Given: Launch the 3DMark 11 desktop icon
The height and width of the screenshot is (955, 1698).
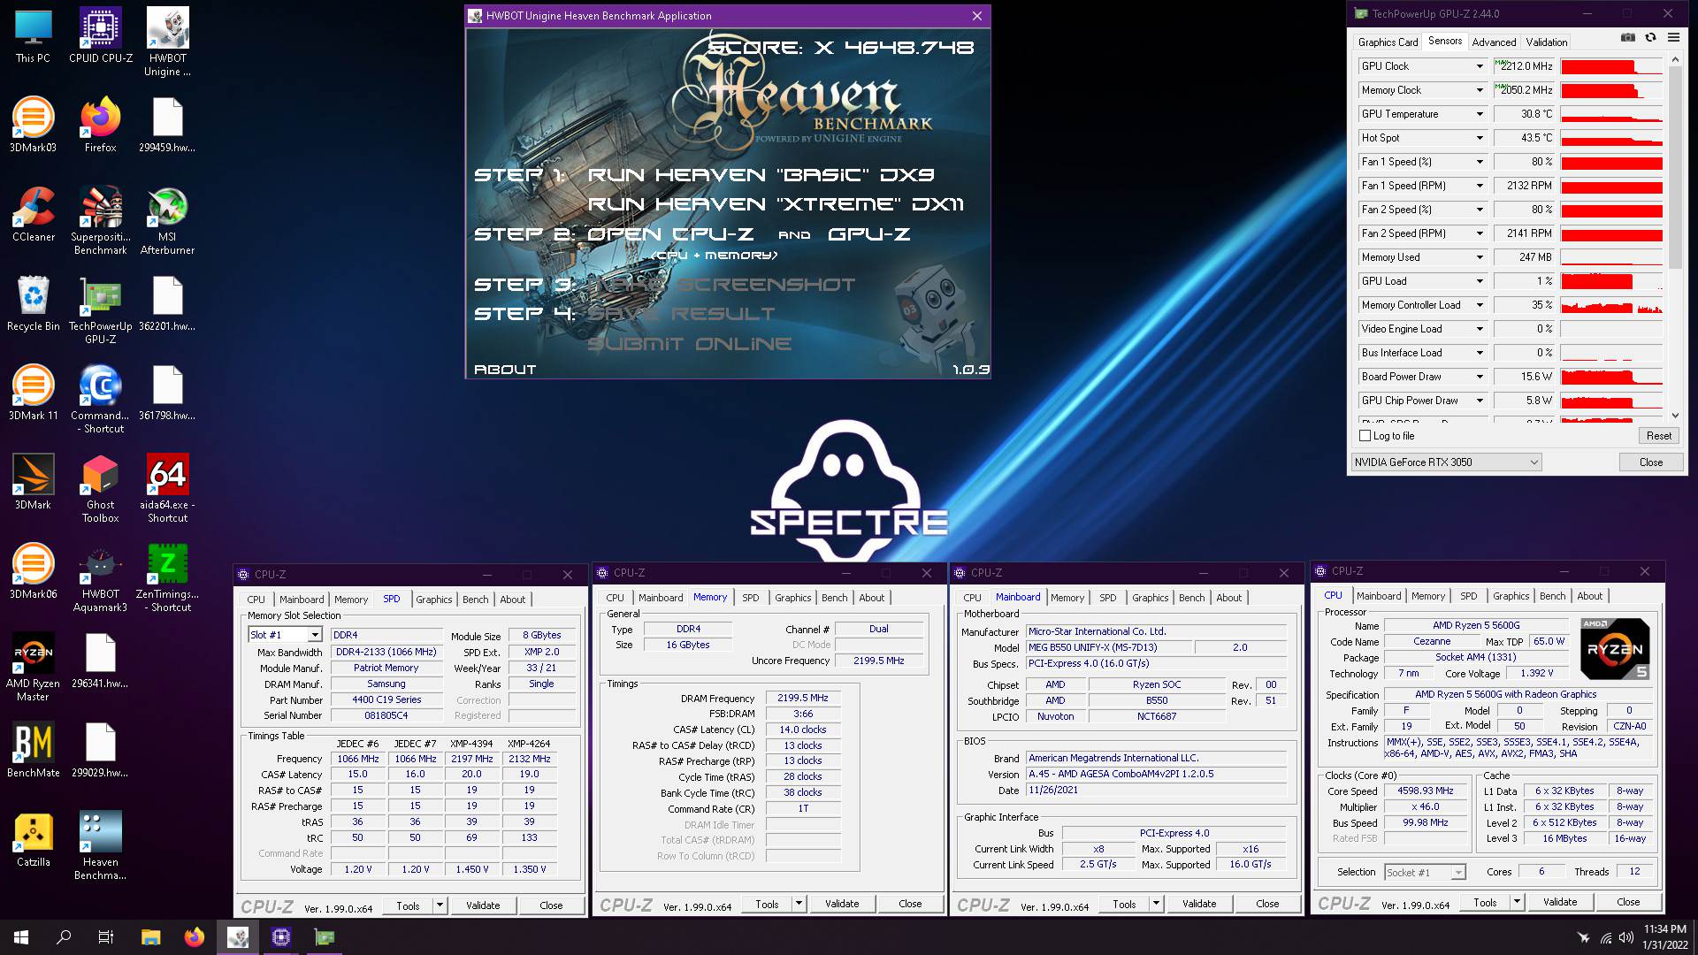Looking at the screenshot, I should tap(33, 393).
